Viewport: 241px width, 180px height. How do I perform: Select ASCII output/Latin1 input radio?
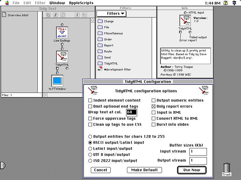tap(90, 143)
